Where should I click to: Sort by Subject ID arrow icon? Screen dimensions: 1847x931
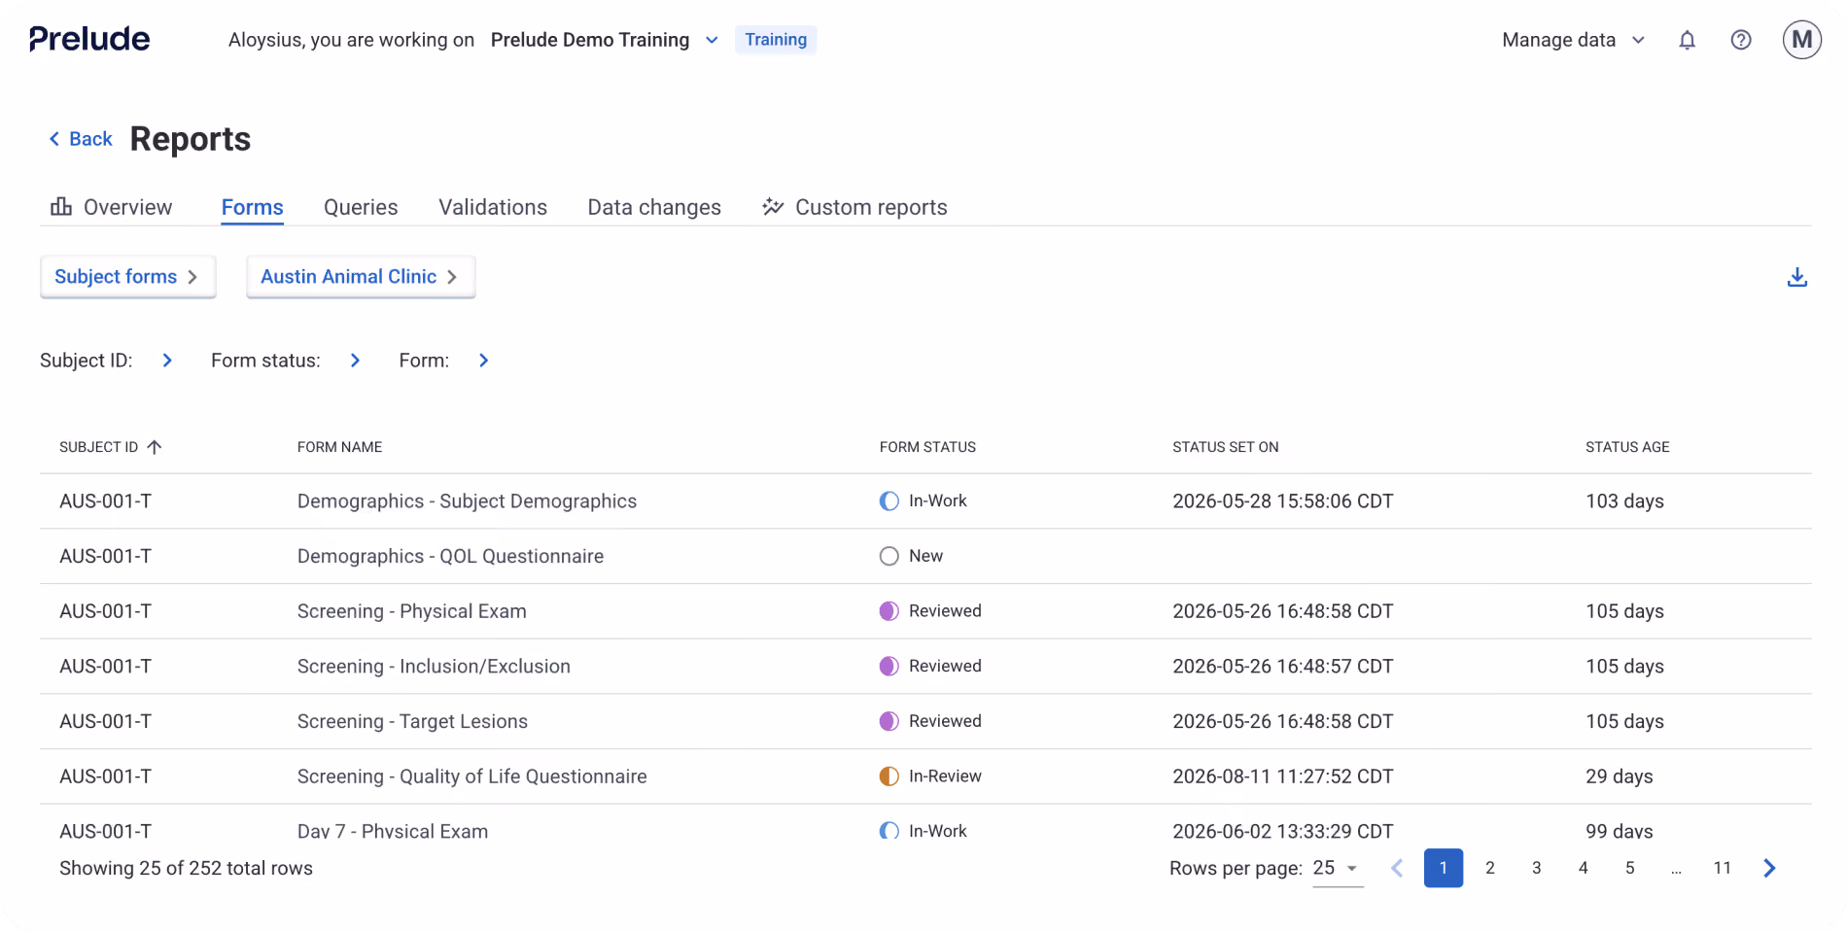(x=155, y=447)
